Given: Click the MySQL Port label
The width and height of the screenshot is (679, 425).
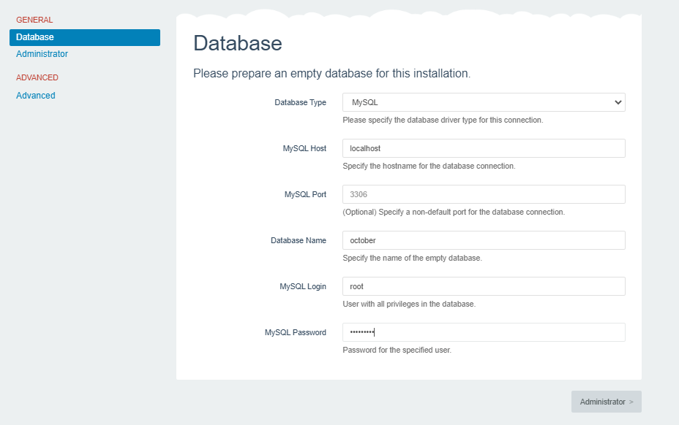Looking at the screenshot, I should (x=305, y=195).
